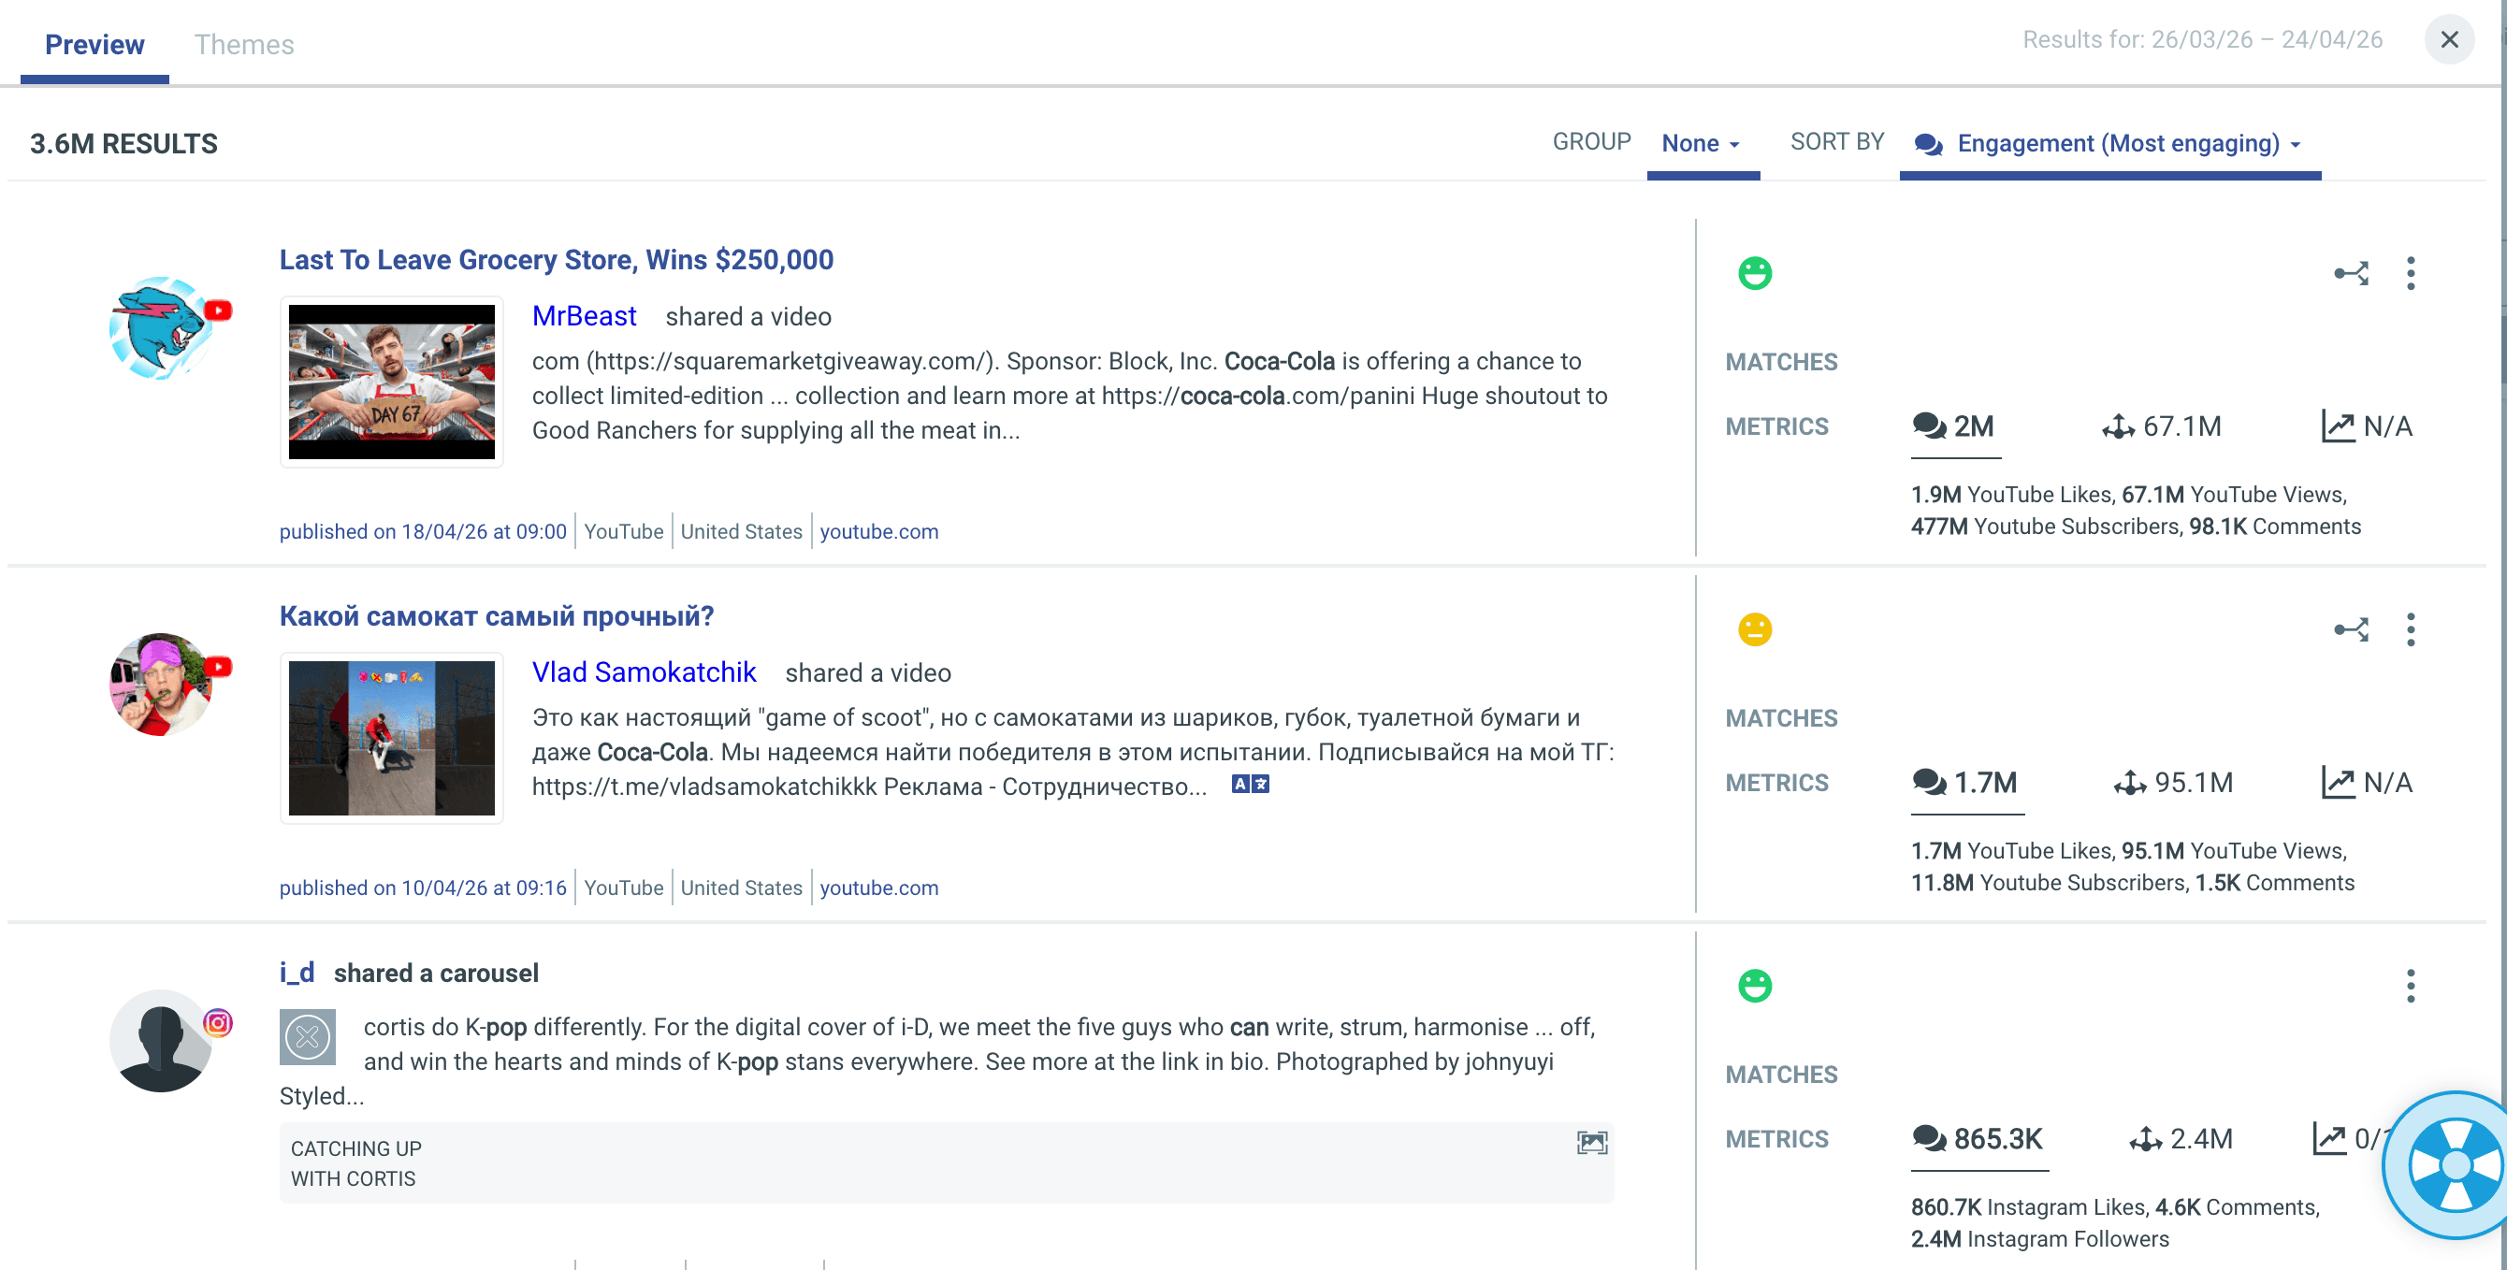Viewport: 2507px width, 1270px height.
Task: Open the MrBeast video thumbnail
Action: [x=391, y=382]
